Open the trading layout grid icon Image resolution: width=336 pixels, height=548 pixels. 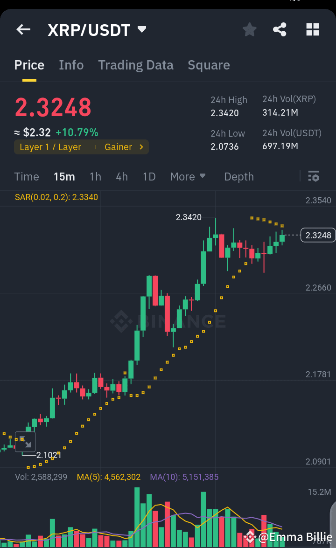(x=312, y=29)
